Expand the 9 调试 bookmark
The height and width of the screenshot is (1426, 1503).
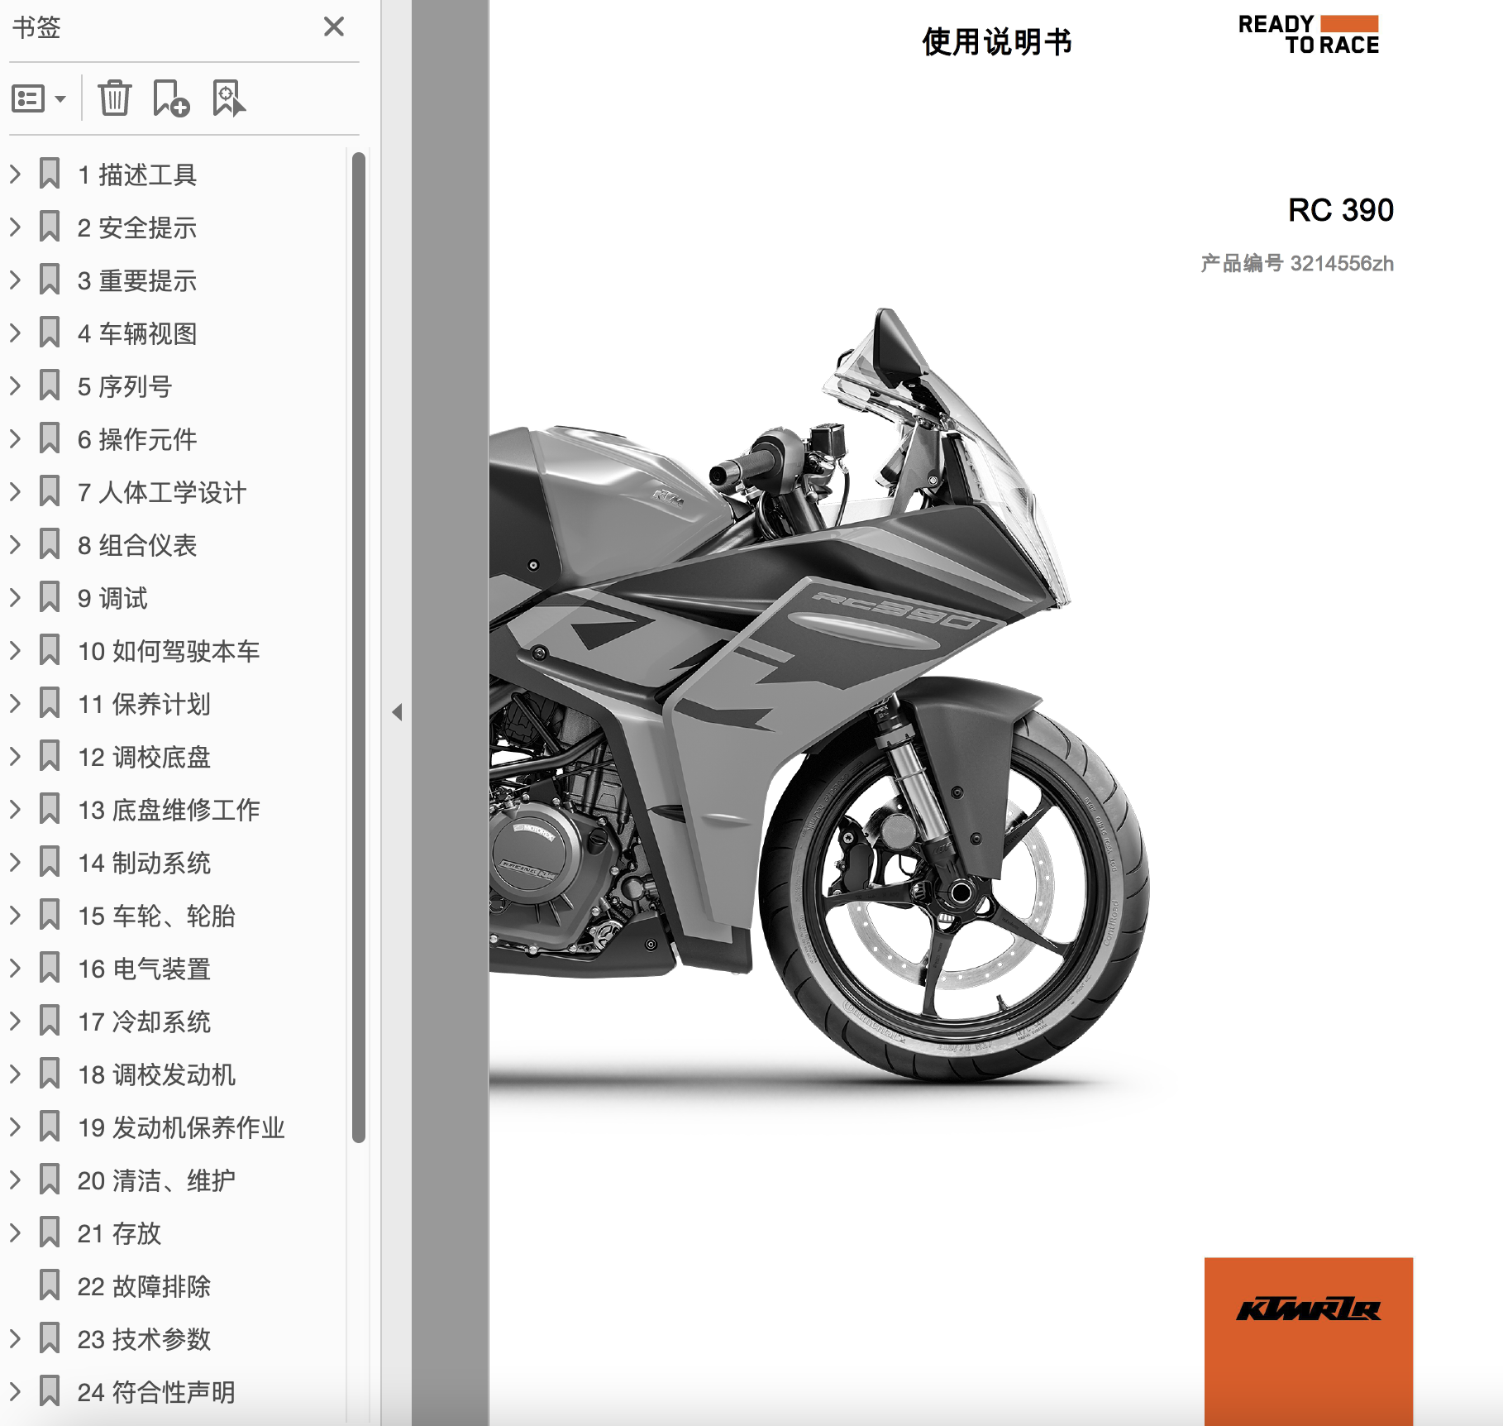coord(15,597)
